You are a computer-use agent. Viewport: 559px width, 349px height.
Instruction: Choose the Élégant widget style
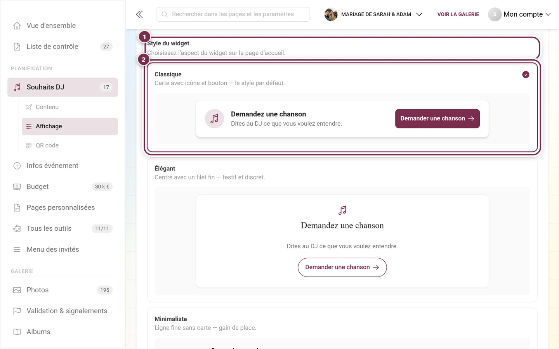(x=342, y=230)
